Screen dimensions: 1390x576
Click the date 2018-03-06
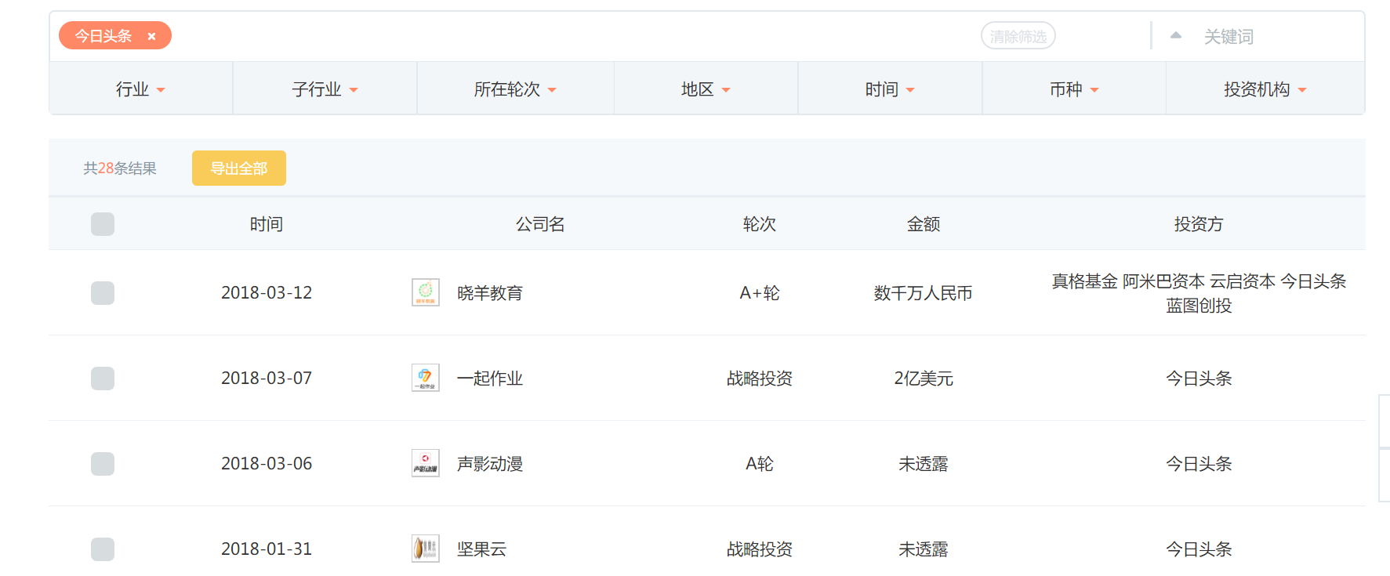pos(267,464)
